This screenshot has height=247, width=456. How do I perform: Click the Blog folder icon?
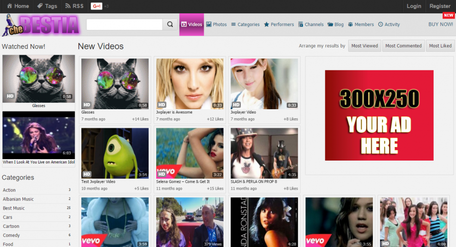[x=330, y=24]
